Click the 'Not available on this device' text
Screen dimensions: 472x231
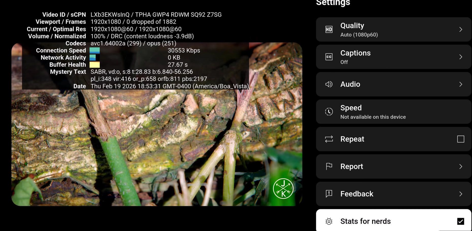click(x=373, y=117)
